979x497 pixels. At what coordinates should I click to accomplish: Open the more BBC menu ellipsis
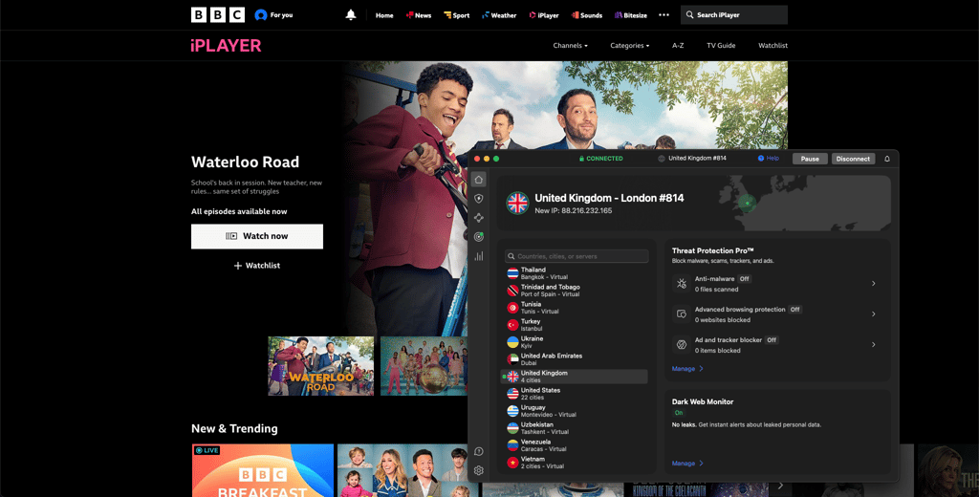(664, 15)
